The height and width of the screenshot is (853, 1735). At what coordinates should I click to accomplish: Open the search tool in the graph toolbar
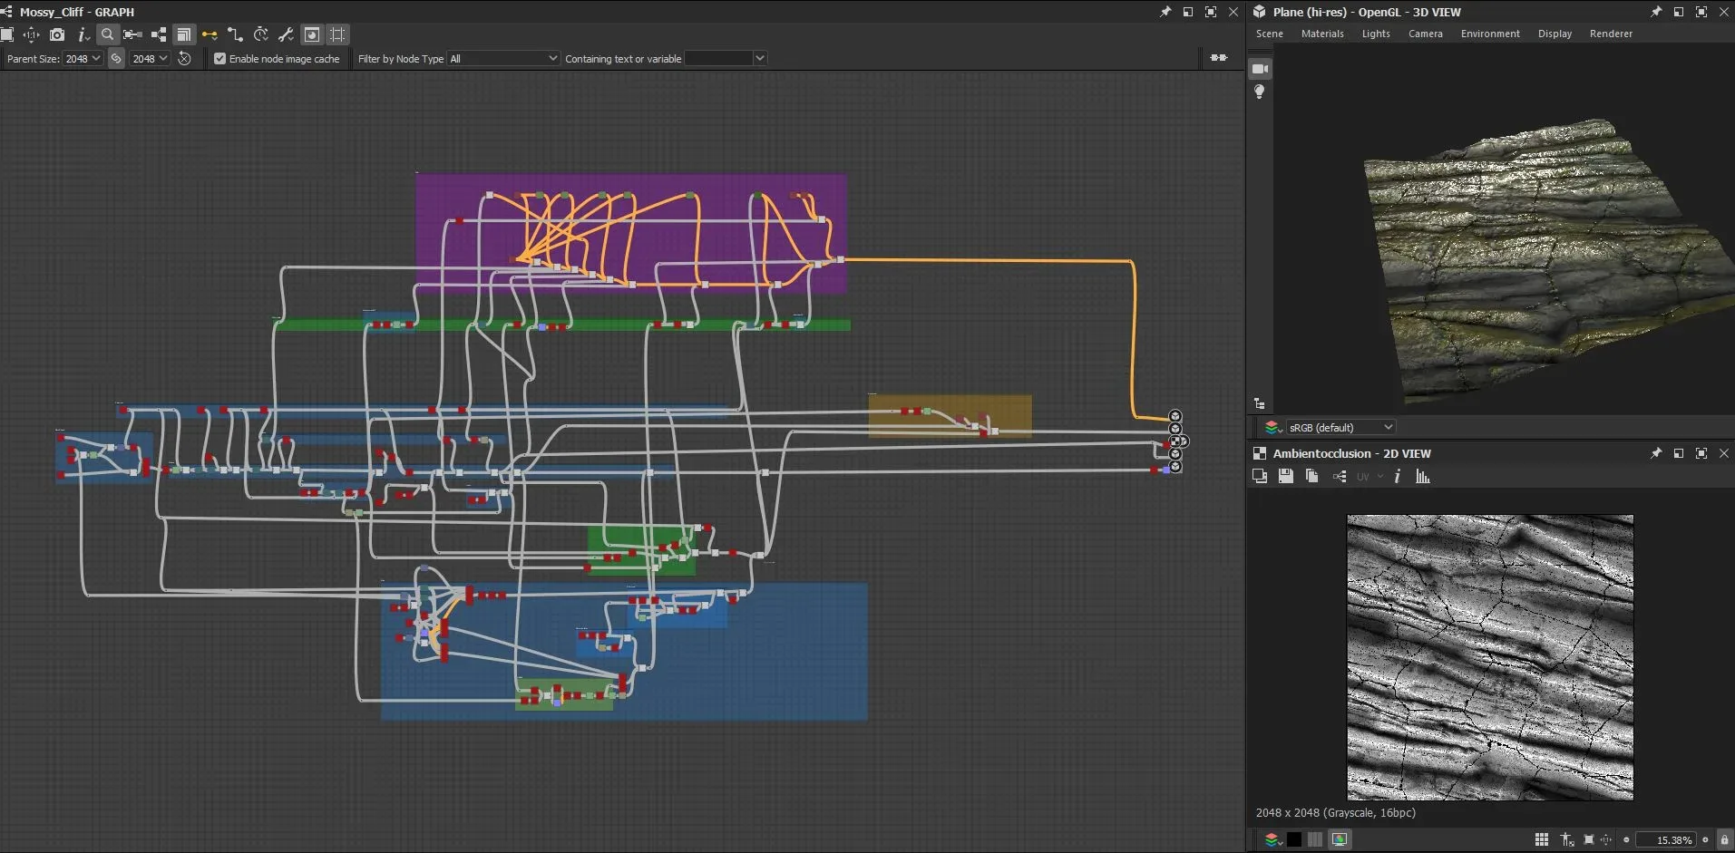coord(107,34)
